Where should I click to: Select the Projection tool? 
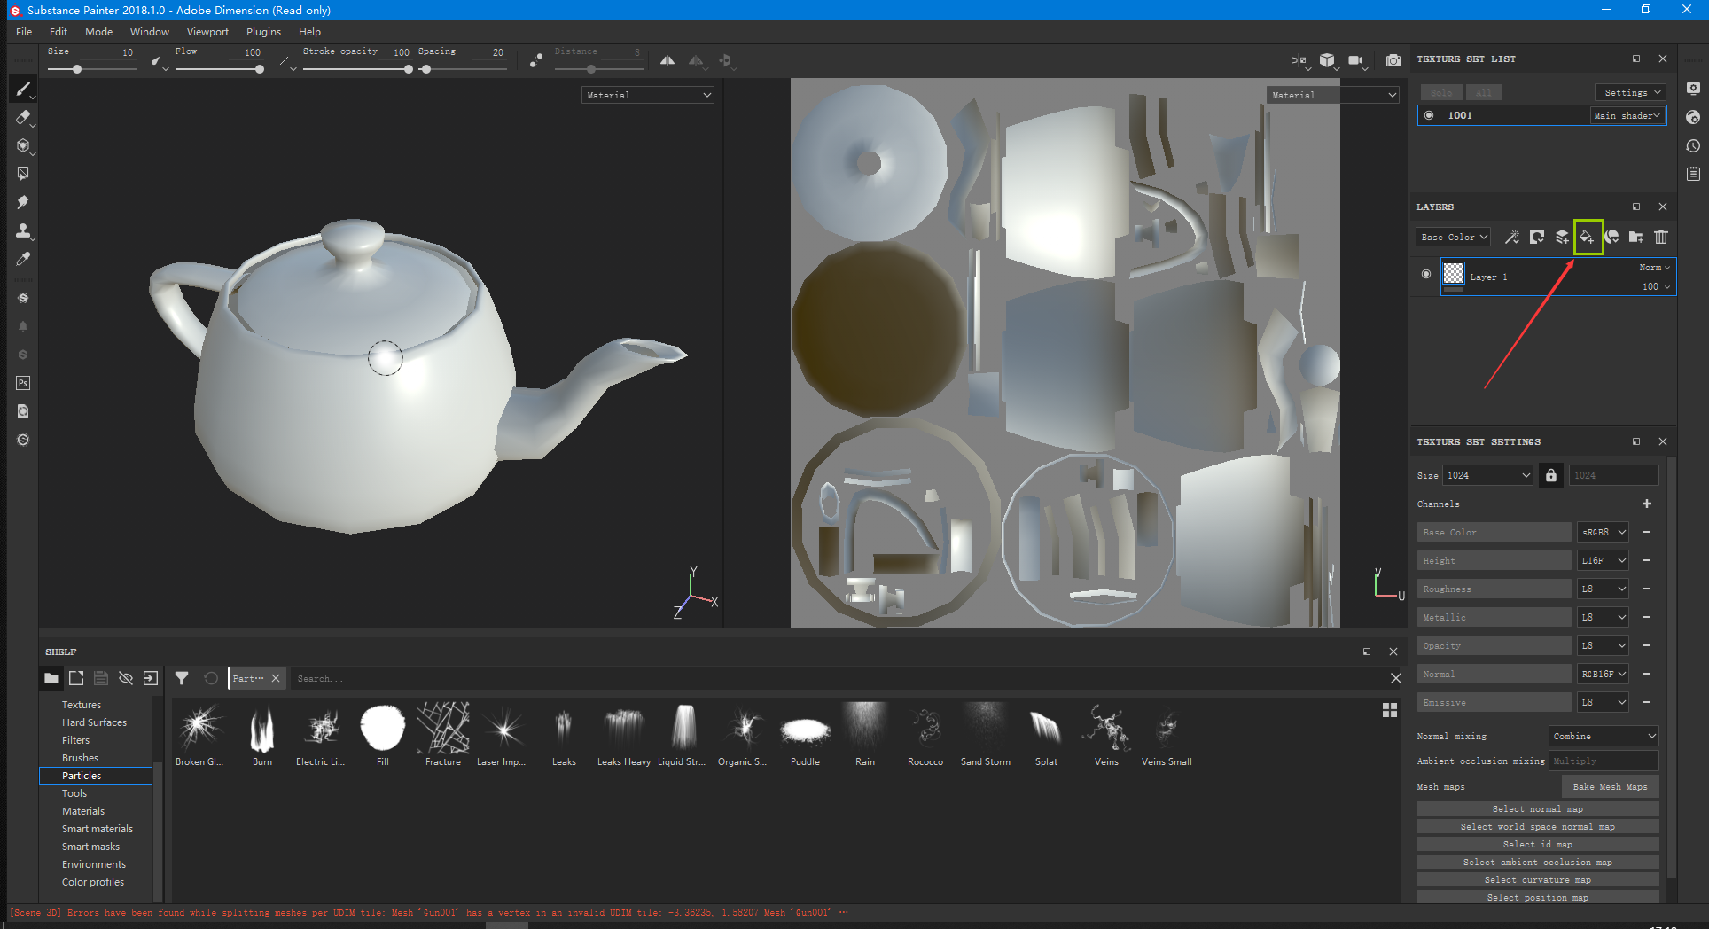pos(23,145)
